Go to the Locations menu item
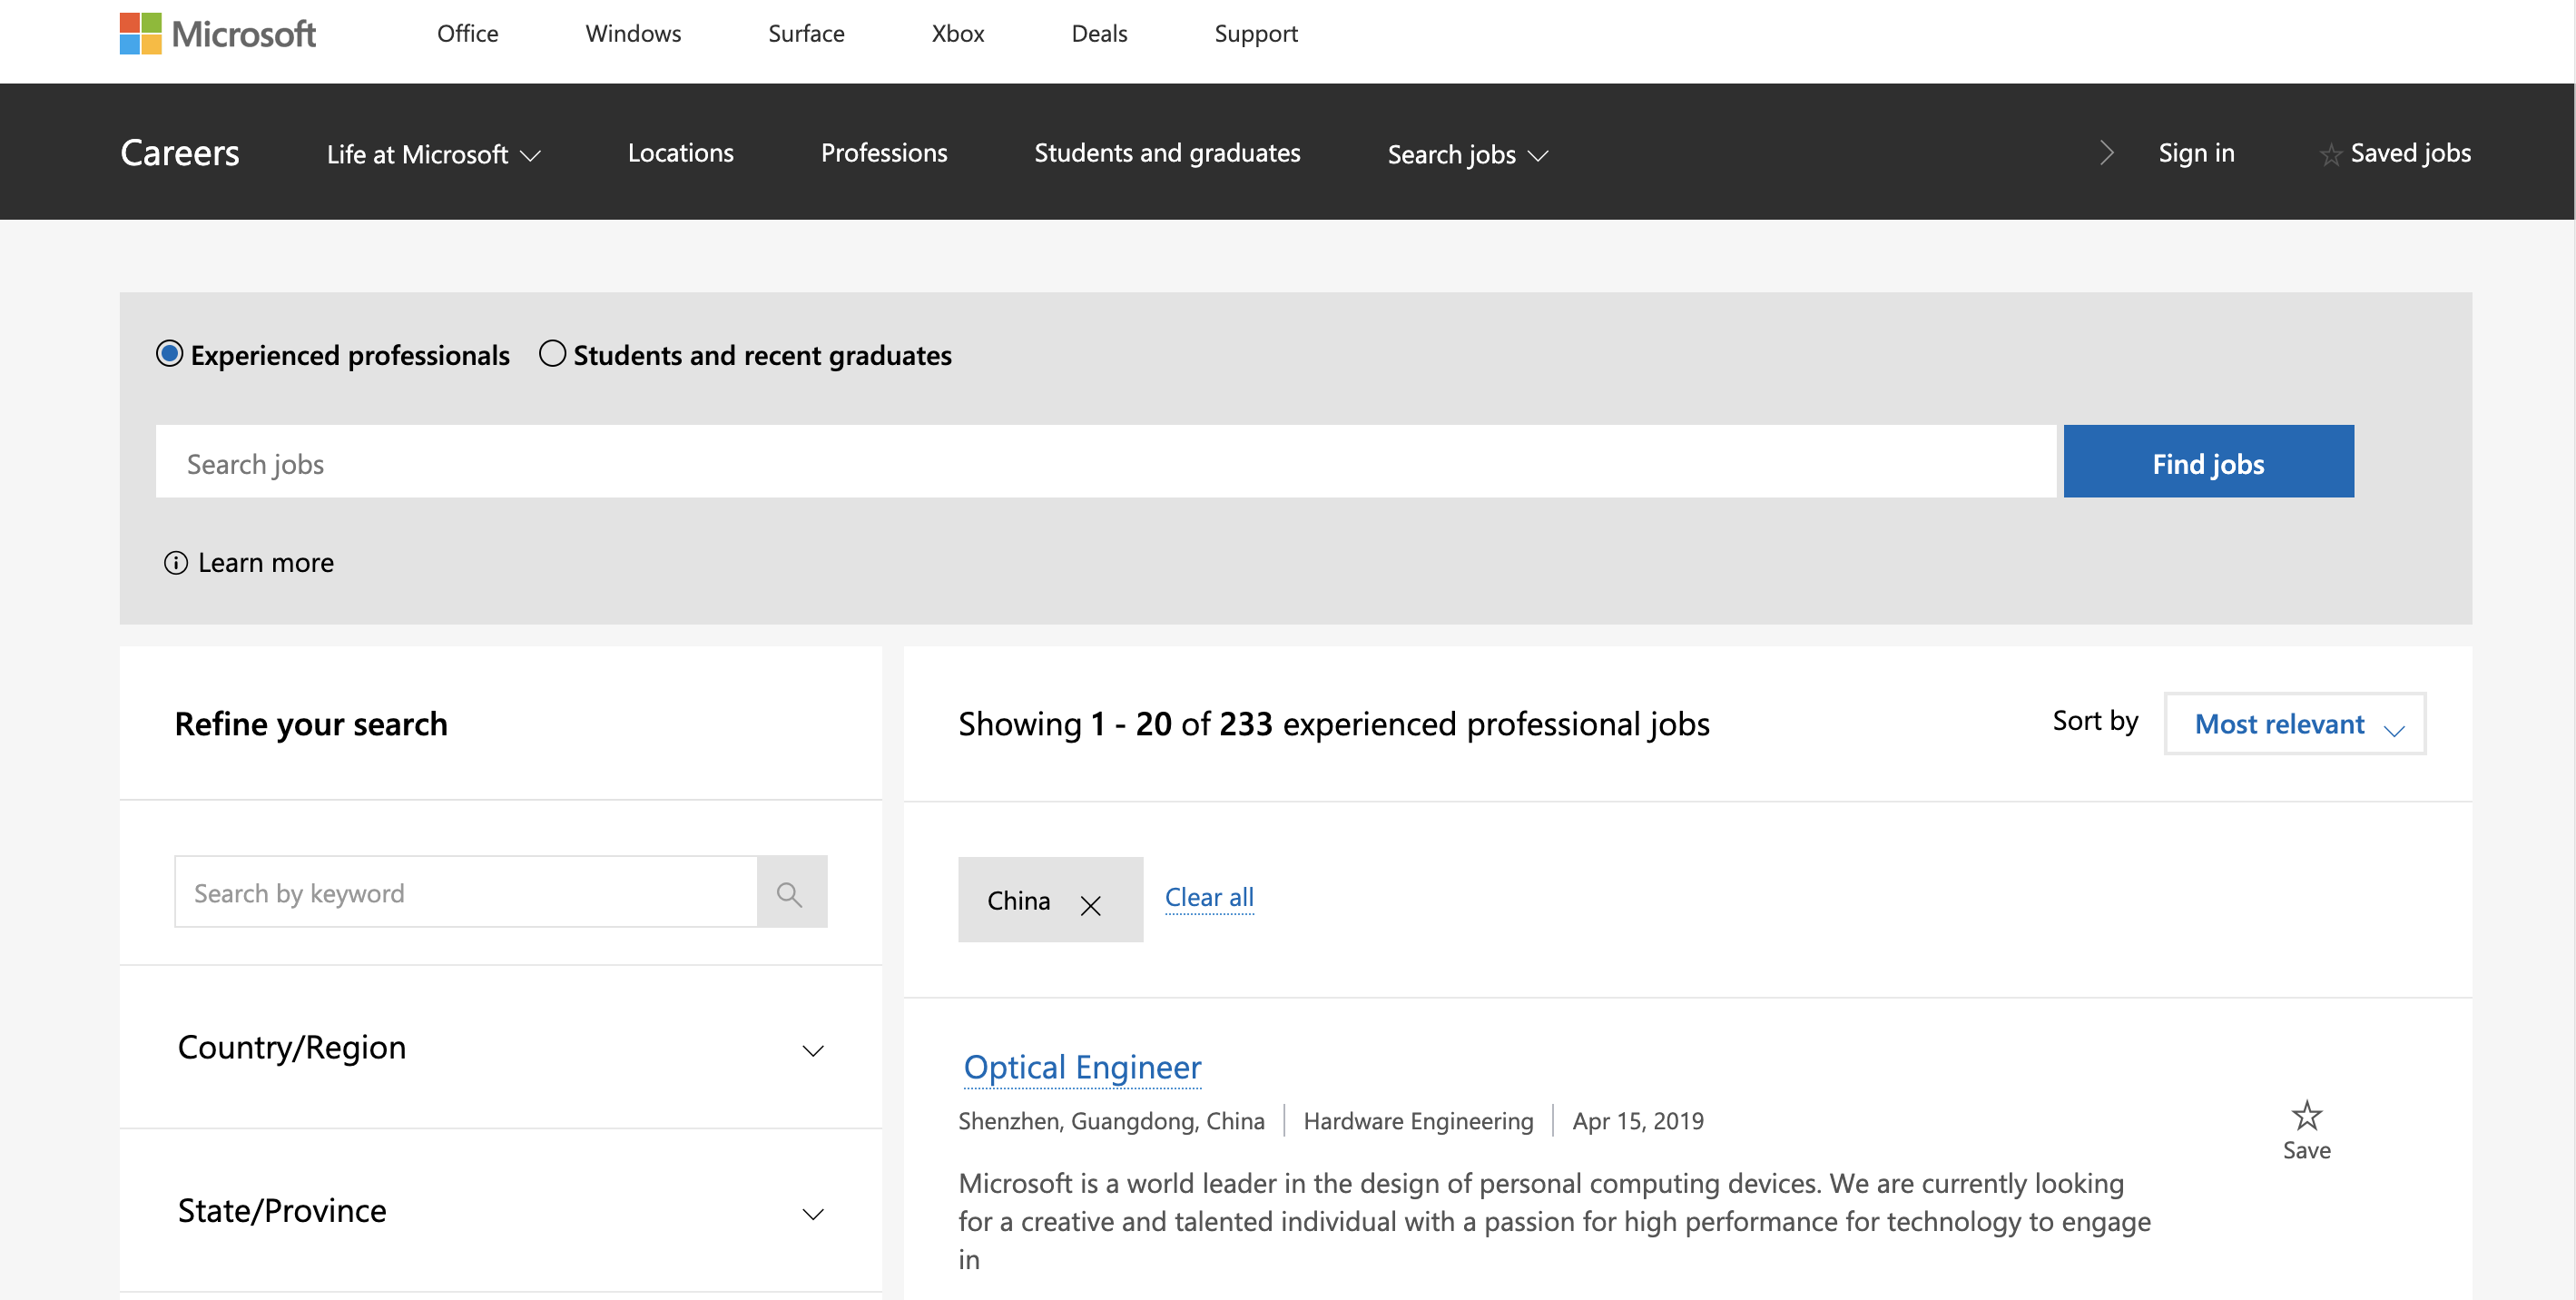Screen dimensions: 2576x1300 coord(680,153)
